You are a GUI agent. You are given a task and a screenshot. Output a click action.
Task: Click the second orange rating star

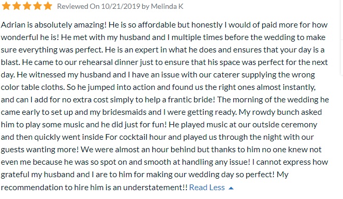[17, 6]
